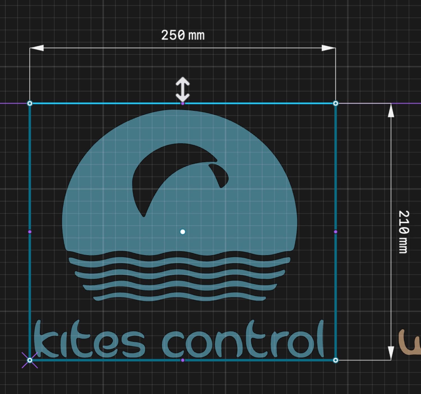
Task: Click the 210 mm height dimension label
Action: [404, 232]
